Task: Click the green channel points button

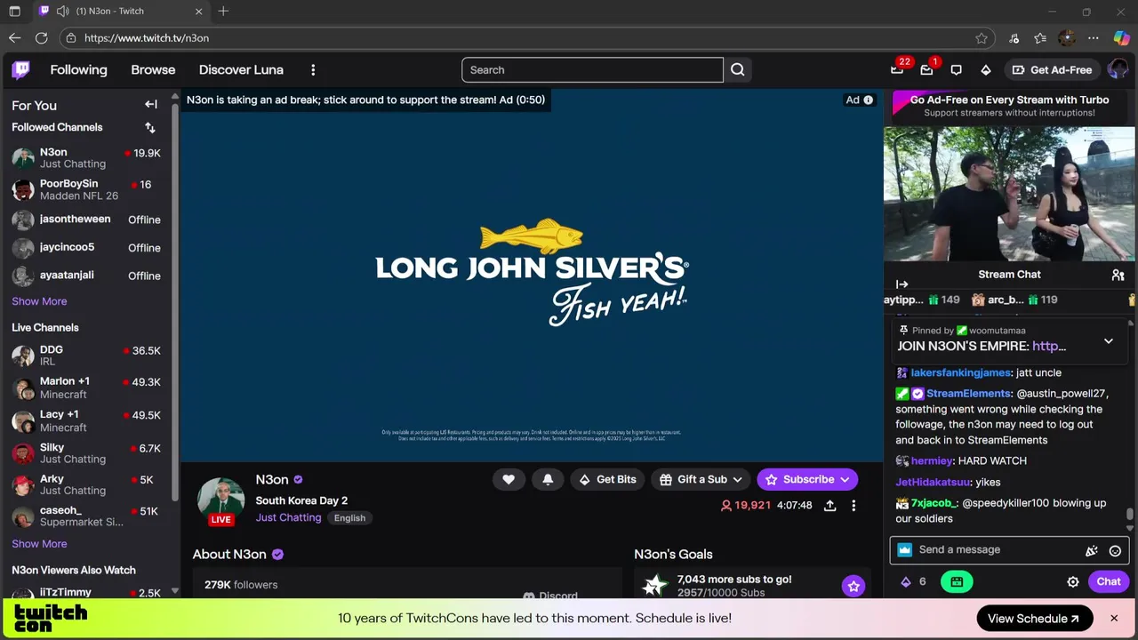Action: [957, 581]
